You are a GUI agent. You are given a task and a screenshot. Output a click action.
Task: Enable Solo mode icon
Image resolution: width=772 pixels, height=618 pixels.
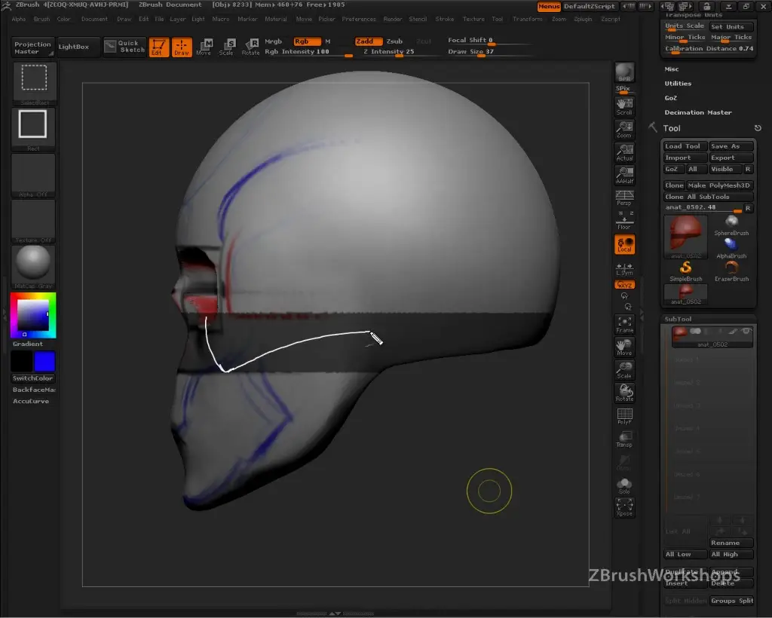click(624, 485)
